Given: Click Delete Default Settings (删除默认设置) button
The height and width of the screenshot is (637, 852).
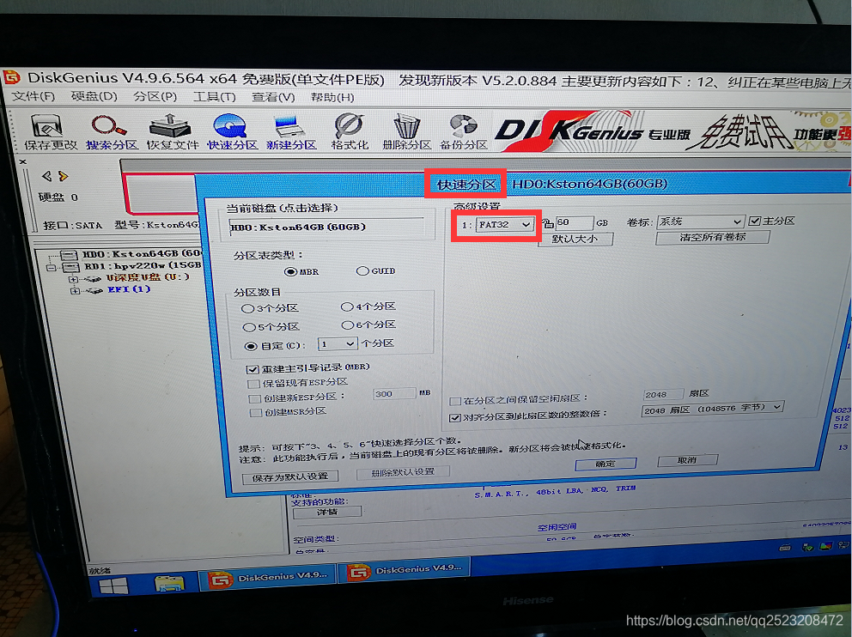Looking at the screenshot, I should [x=403, y=472].
